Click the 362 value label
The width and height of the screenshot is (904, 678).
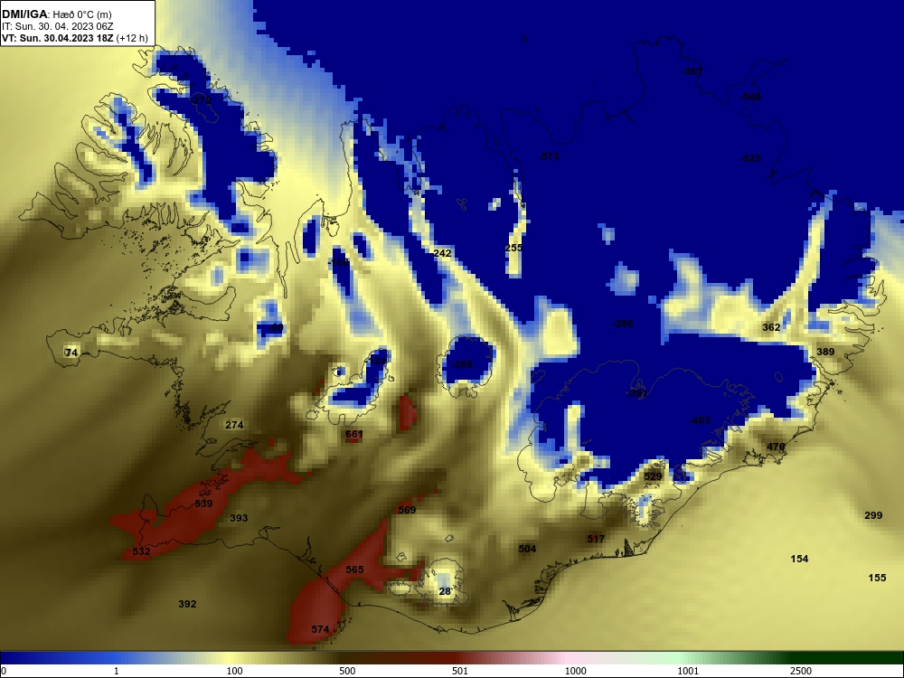click(x=771, y=327)
